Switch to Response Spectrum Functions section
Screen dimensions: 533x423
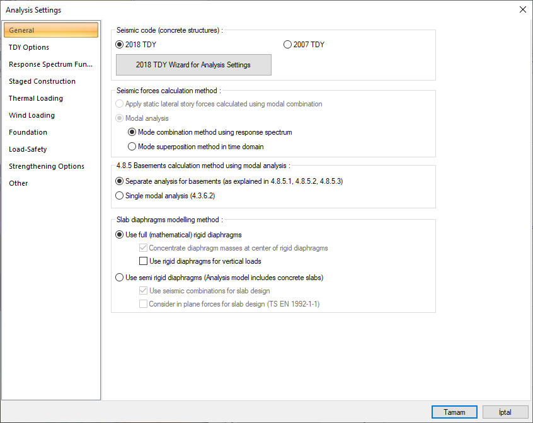click(51, 64)
